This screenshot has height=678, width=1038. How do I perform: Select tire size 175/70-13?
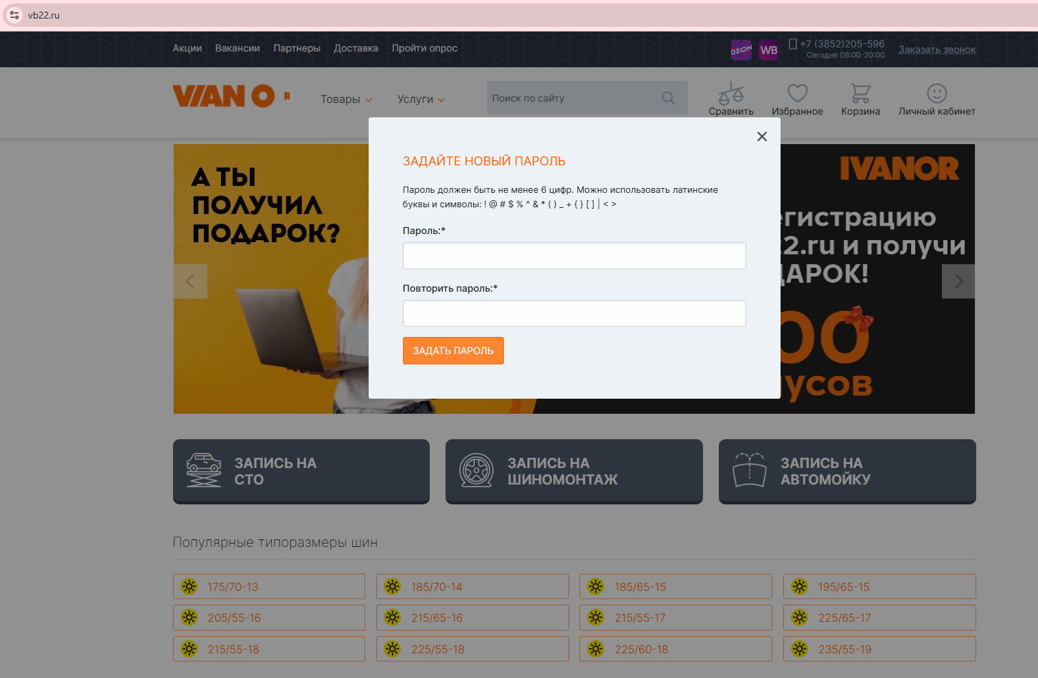pyautogui.click(x=268, y=587)
